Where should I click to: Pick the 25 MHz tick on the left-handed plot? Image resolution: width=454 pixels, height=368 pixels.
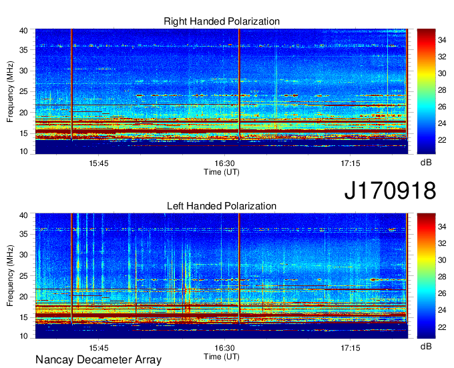(23, 276)
